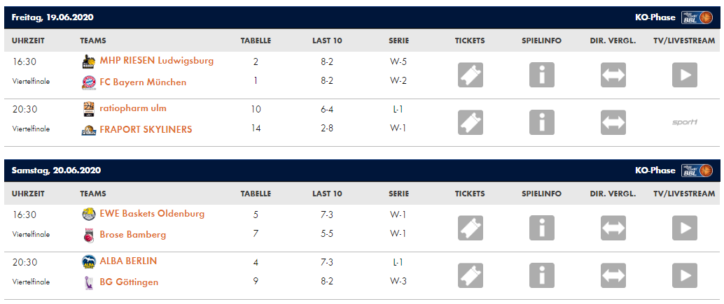Go to FRAPORT SKYLINERS team page
The width and height of the screenshot is (724, 304).
click(146, 129)
